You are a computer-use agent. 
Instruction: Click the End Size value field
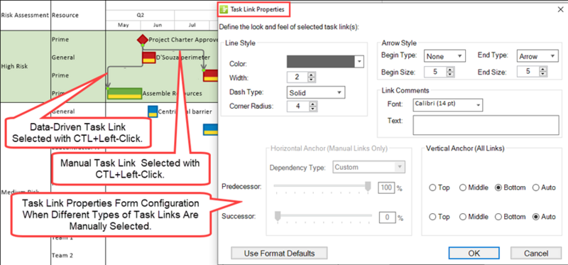[x=528, y=72]
